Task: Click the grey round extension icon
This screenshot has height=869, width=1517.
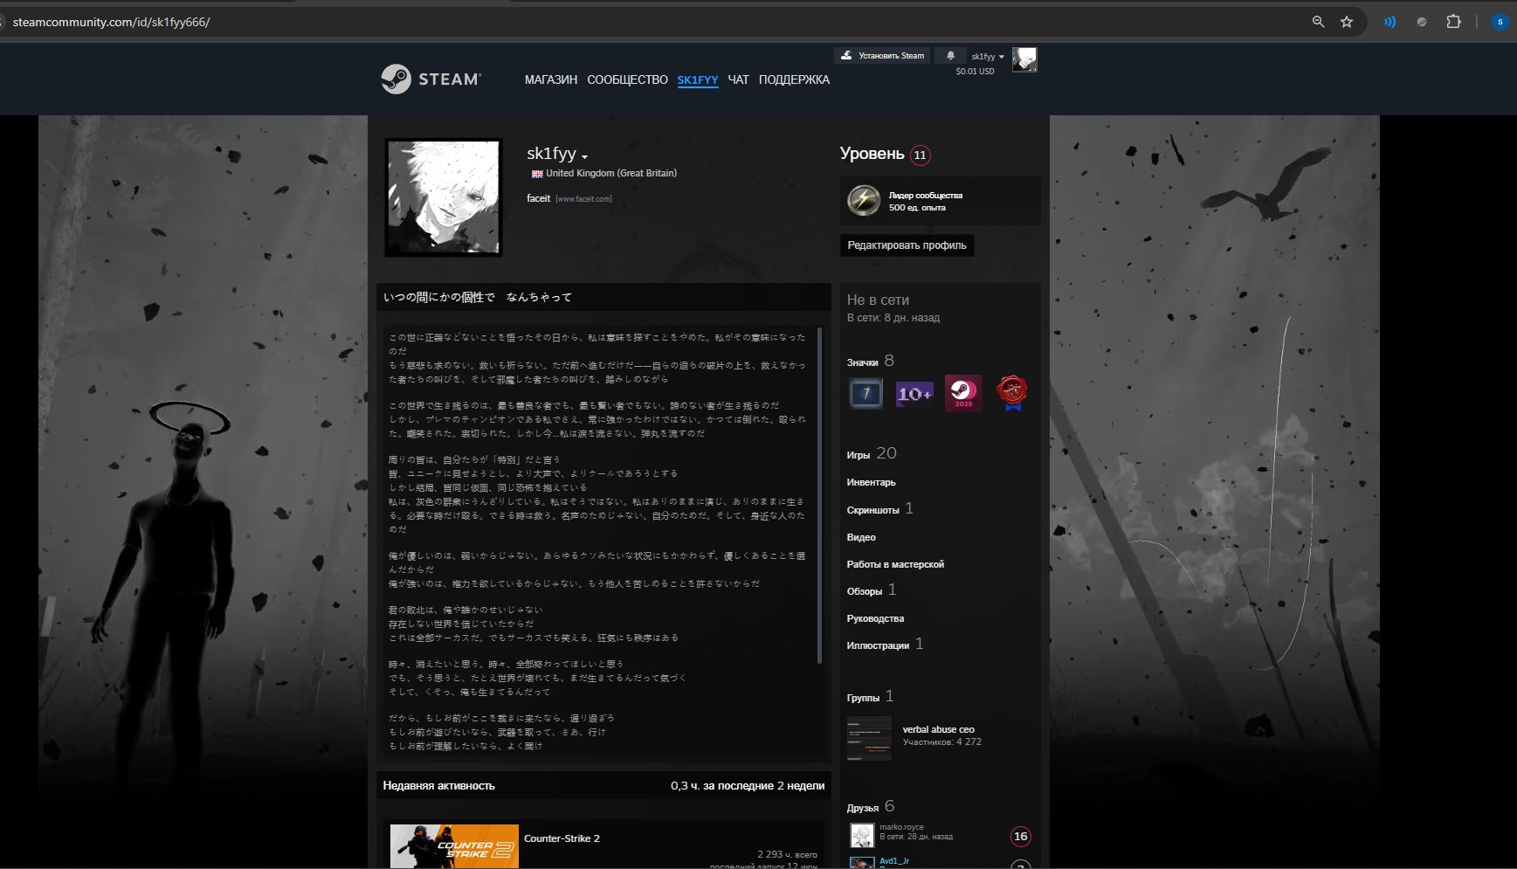Action: pos(1422,22)
